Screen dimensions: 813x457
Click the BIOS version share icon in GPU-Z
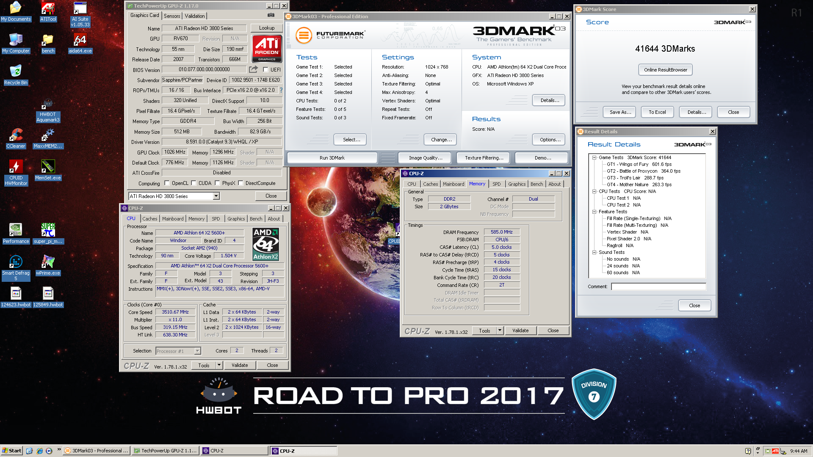point(253,69)
